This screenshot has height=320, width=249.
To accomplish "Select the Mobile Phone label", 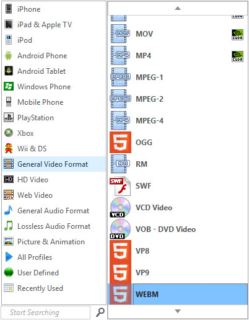I will coord(40,102).
